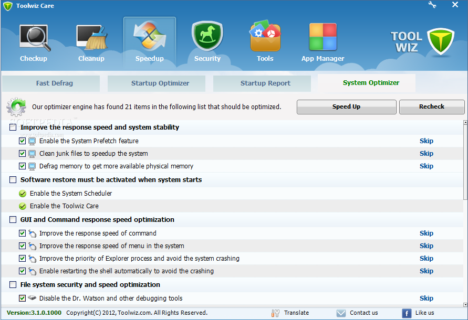Click mouse icon beside Explorer process priority
Image resolution: width=468 pixels, height=320 pixels.
click(x=32, y=258)
